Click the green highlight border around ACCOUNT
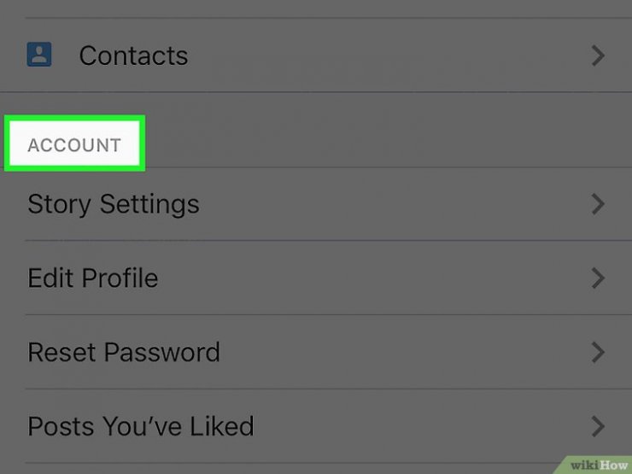 pyautogui.click(x=74, y=118)
